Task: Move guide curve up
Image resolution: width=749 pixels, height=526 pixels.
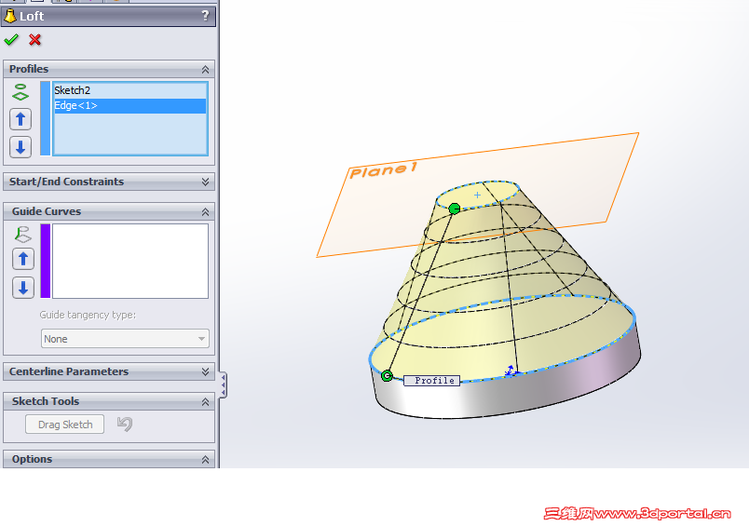Action: tap(23, 259)
